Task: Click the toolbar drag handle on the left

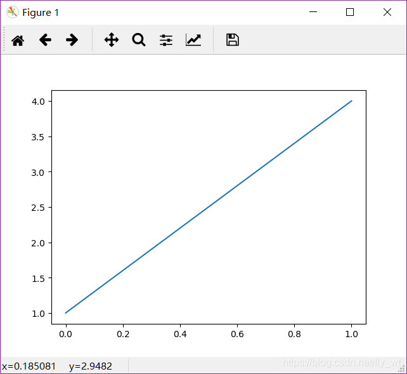Action: pyautogui.click(x=4, y=39)
